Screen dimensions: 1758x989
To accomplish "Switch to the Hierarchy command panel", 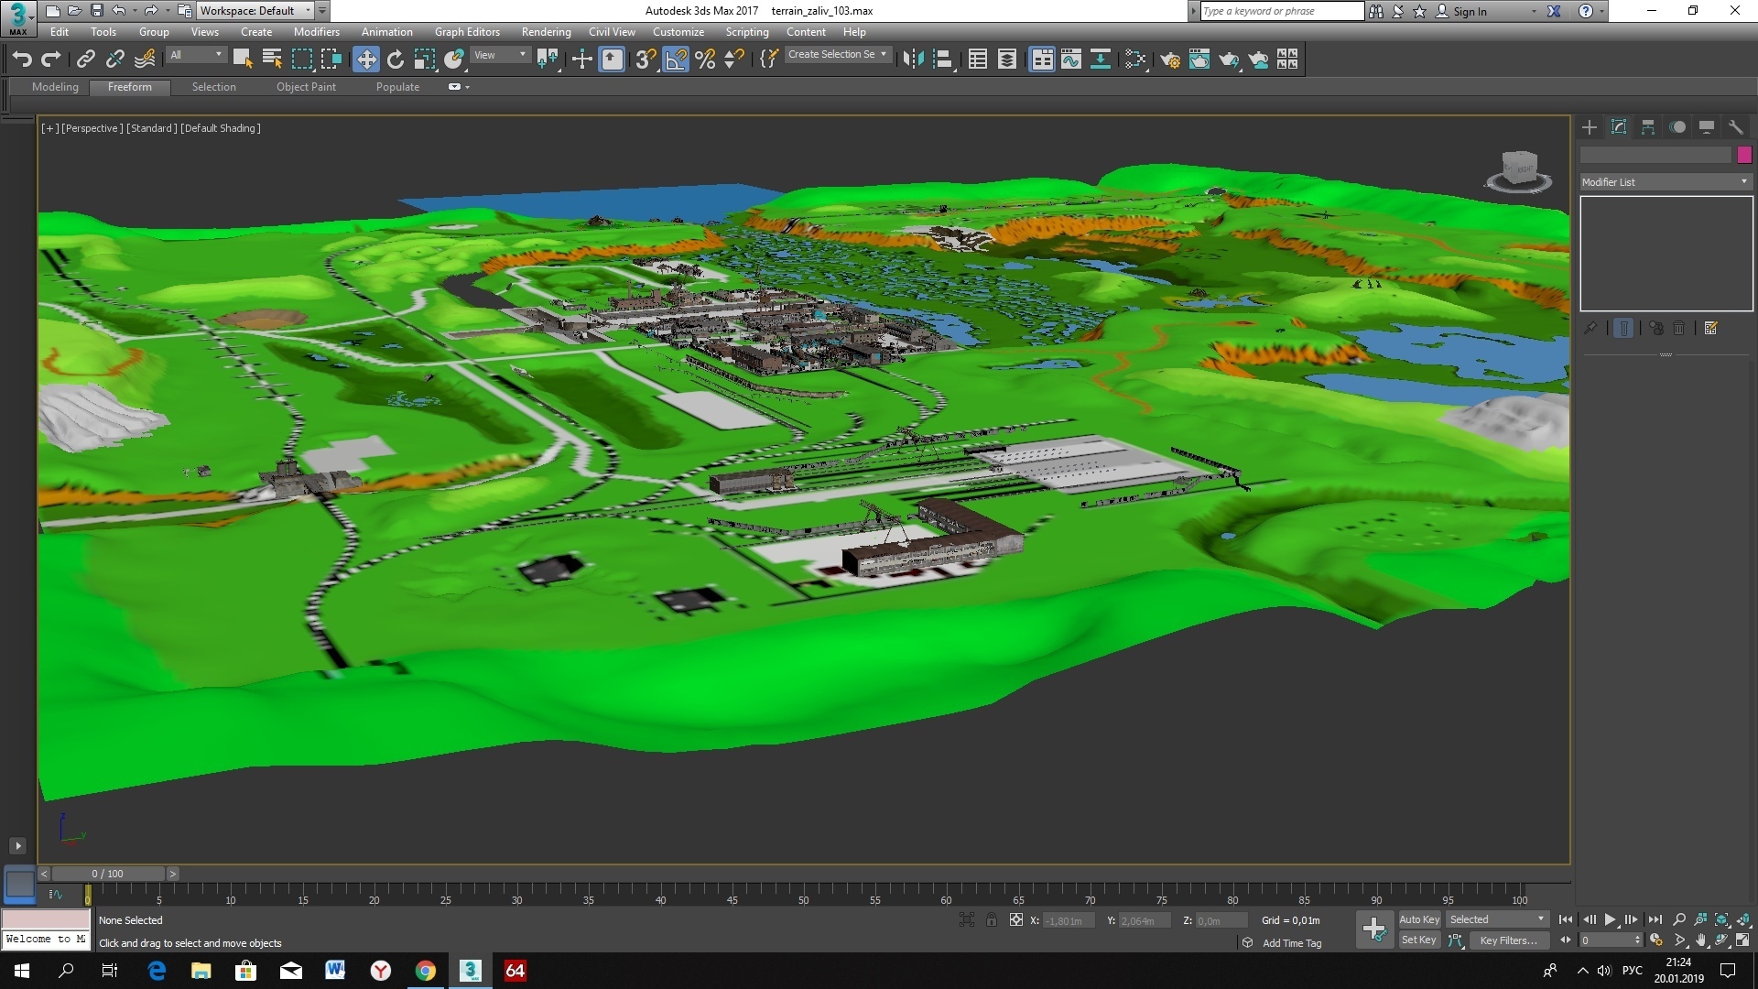I will (1648, 127).
